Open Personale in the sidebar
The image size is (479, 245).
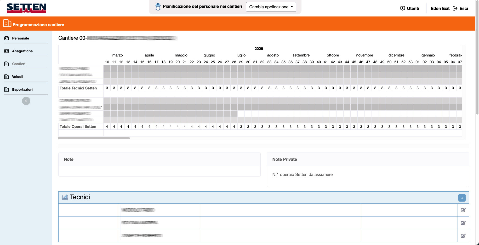(20, 38)
